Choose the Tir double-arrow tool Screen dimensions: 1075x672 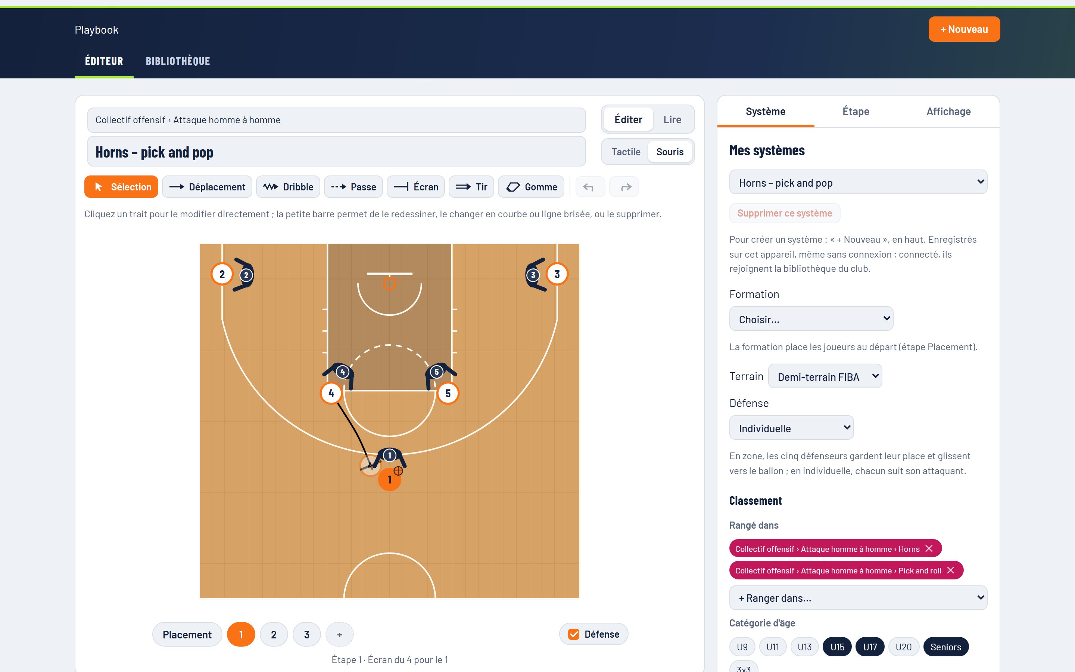coord(471,187)
